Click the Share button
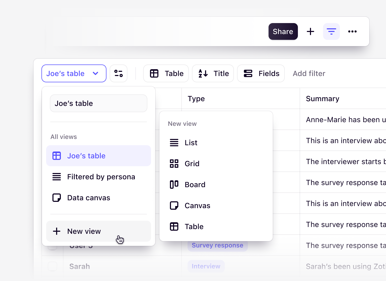This screenshot has height=281, width=386. (283, 31)
